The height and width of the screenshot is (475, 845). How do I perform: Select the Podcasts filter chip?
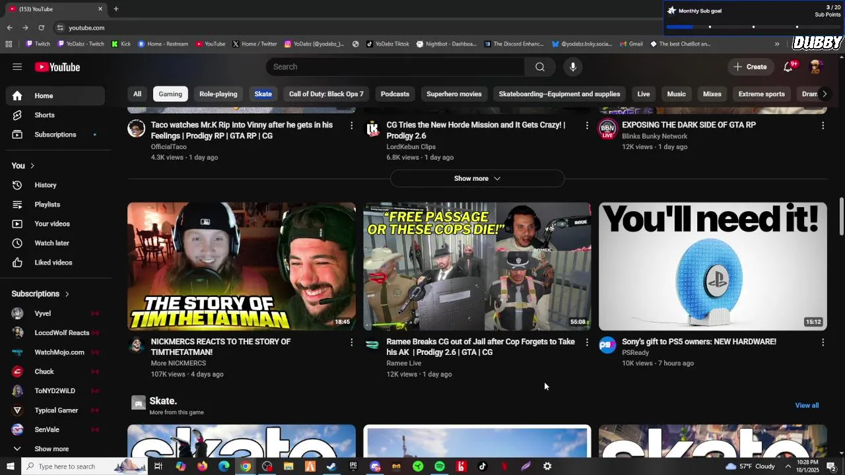click(x=395, y=94)
